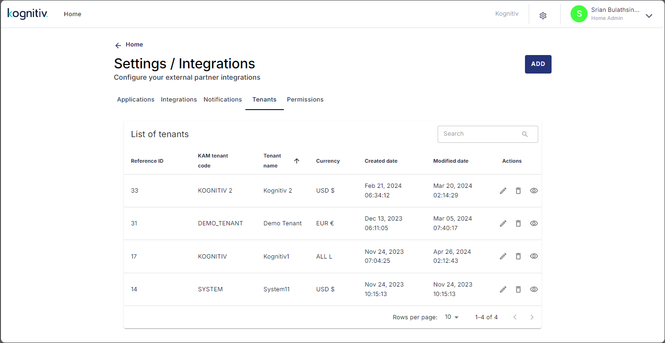Click the Kognitiv1 tenant name
Image resolution: width=665 pixels, height=343 pixels.
(x=276, y=257)
